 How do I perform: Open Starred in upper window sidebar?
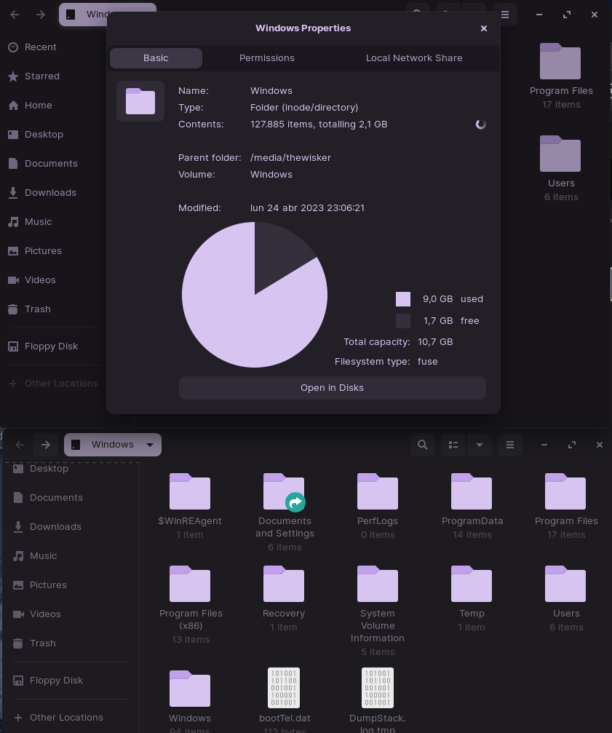pyautogui.click(x=33, y=76)
